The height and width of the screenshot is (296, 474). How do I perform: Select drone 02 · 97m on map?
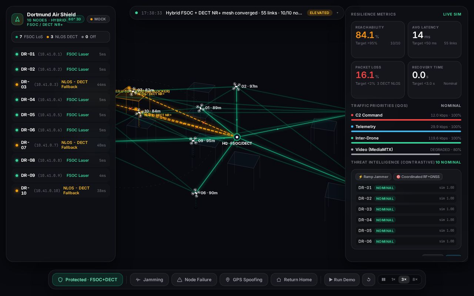coord(237,87)
